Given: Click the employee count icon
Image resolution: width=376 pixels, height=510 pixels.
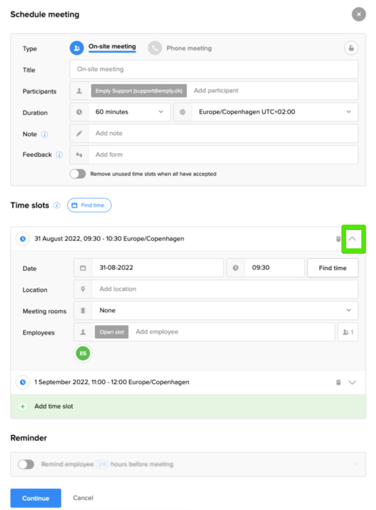Looking at the screenshot, I should click(x=348, y=332).
